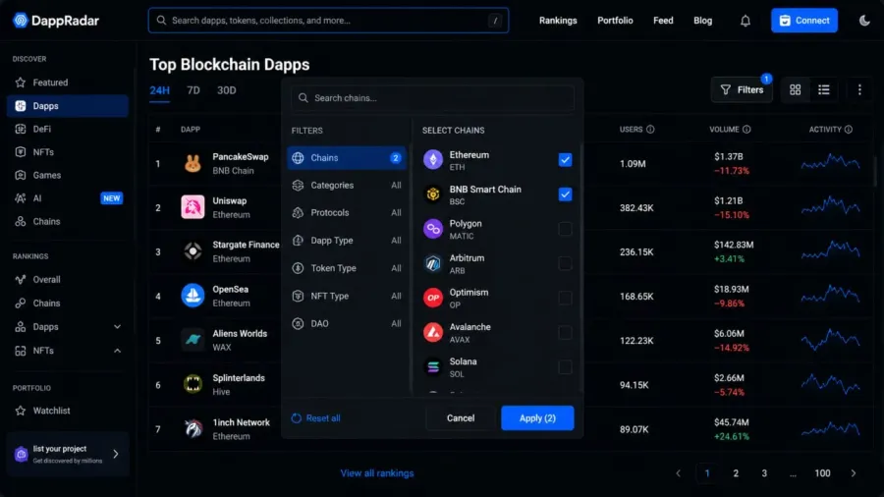
Task: Click the Optimism chain logo
Action: coord(433,298)
